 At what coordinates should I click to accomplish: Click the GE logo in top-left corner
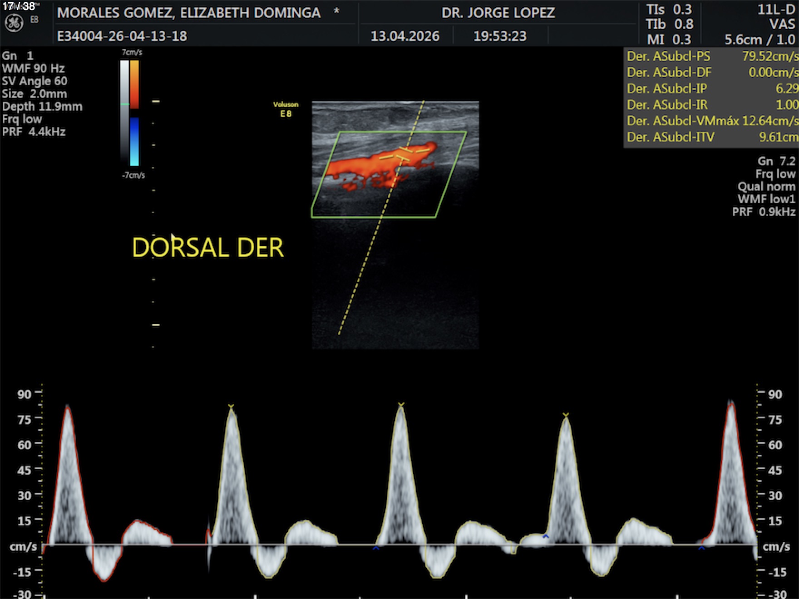(14, 23)
